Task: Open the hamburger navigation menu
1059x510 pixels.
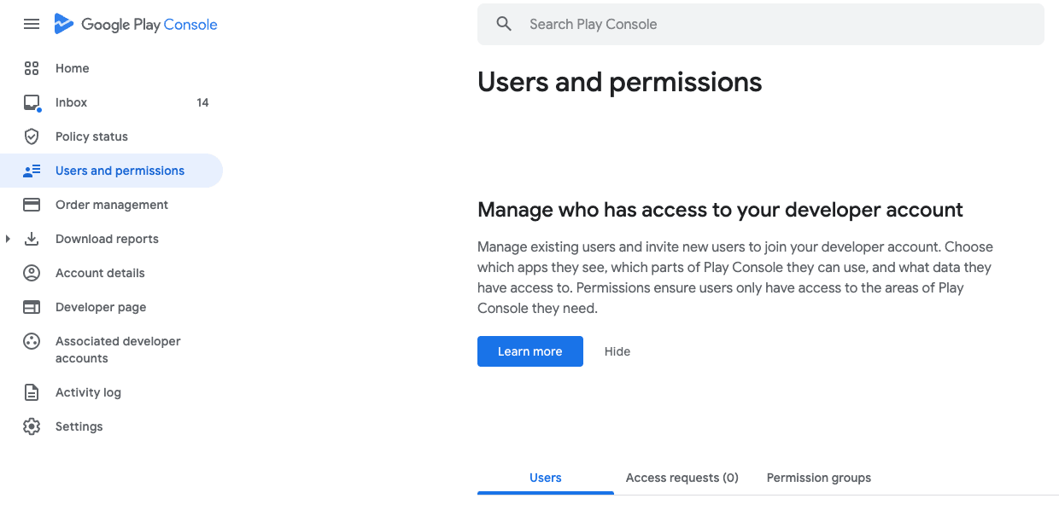Action: tap(32, 25)
